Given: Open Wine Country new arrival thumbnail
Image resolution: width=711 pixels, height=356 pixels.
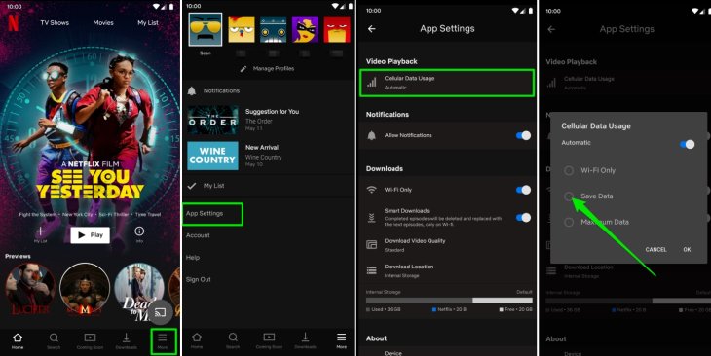Looking at the screenshot, I should click(x=212, y=156).
